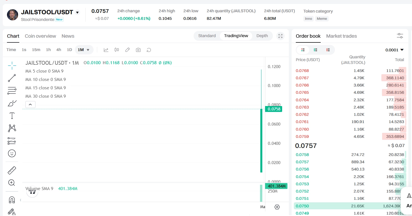Image resolution: width=412 pixels, height=216 pixels.
Task: Open the 0.0001 price precision dropdown
Action: 394,50
